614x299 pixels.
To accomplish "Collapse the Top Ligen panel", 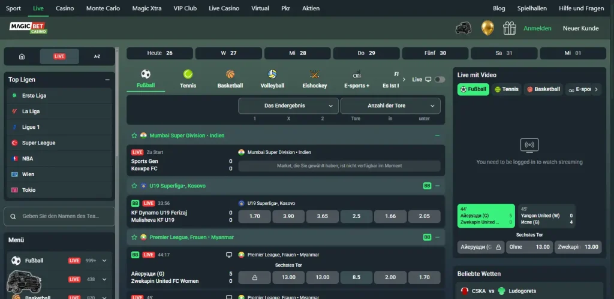I will click(x=107, y=80).
